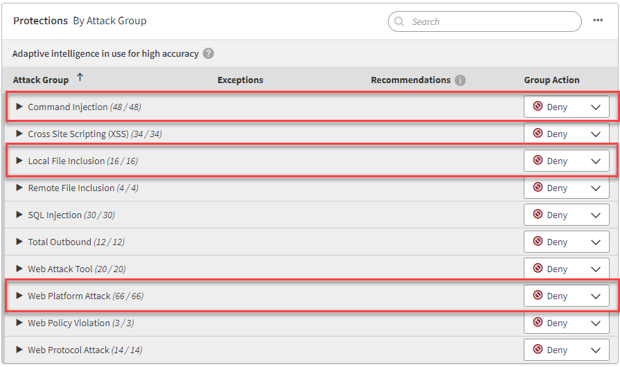Expand the Command Injection attack group

(19, 107)
